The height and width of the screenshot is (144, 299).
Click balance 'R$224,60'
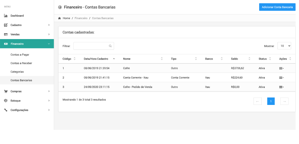237,78
